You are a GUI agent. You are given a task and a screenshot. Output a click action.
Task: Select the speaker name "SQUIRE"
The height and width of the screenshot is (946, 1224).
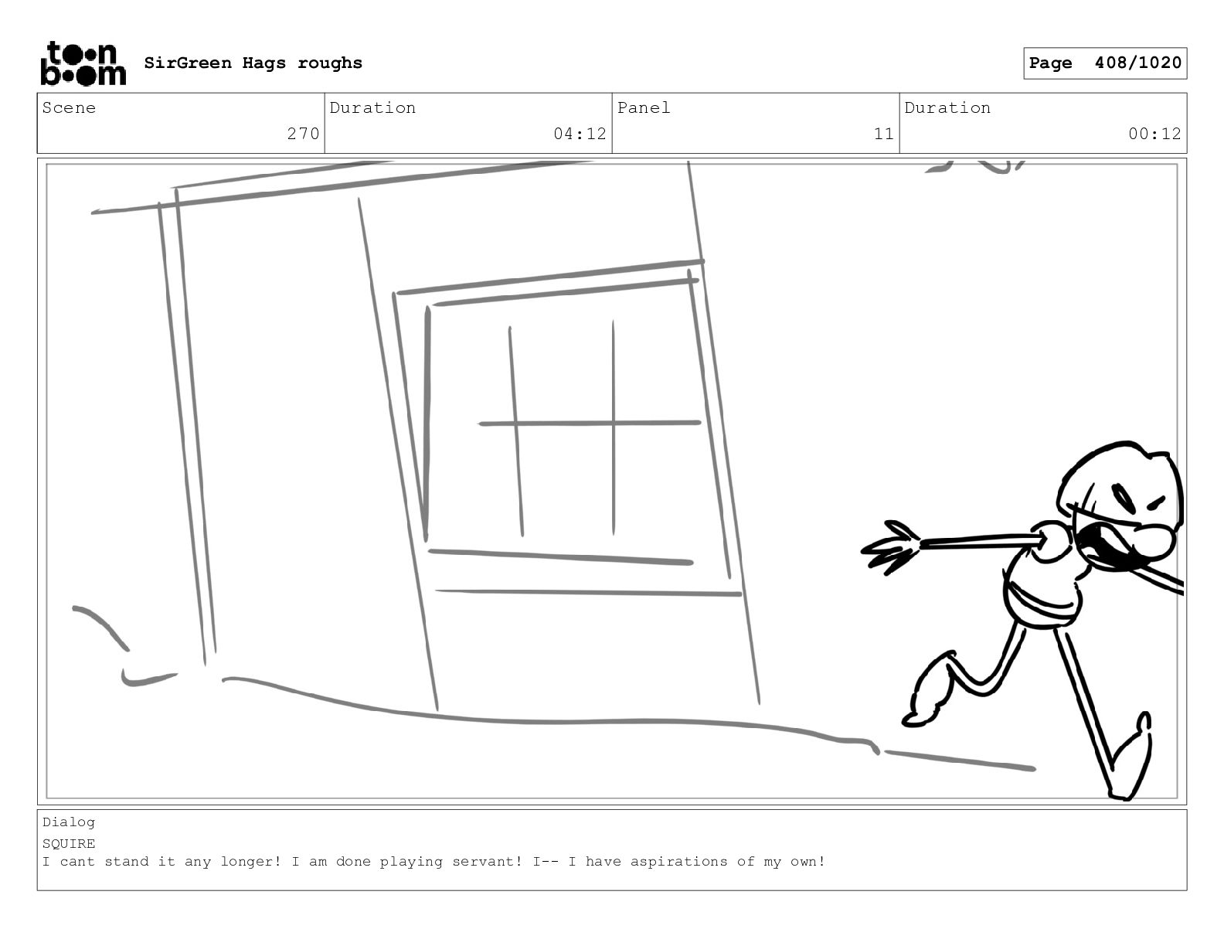(69, 843)
